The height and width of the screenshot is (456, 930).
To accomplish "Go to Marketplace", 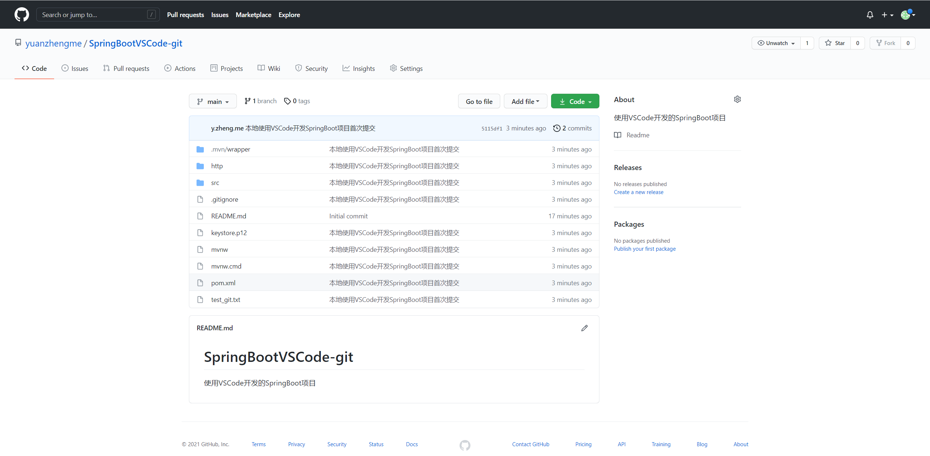I will click(x=254, y=15).
